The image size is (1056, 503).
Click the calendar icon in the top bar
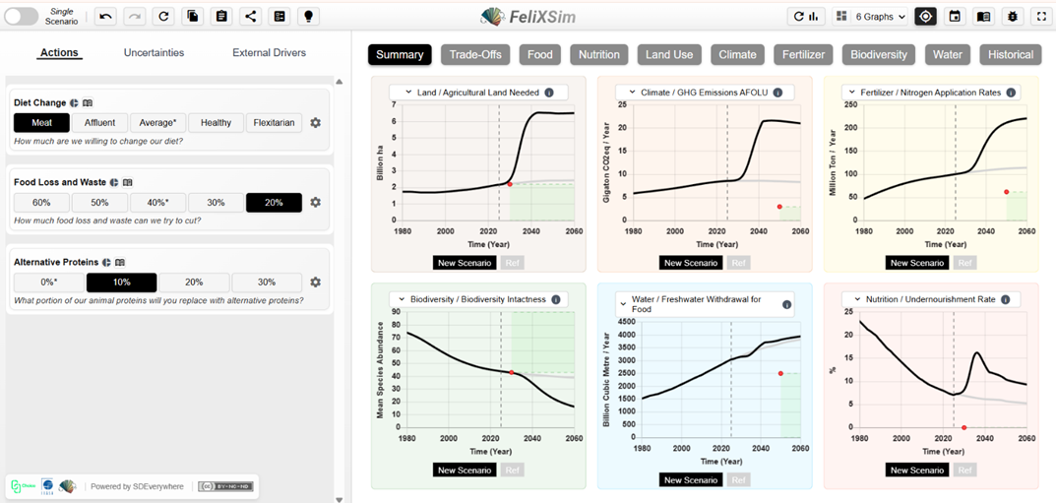[954, 17]
